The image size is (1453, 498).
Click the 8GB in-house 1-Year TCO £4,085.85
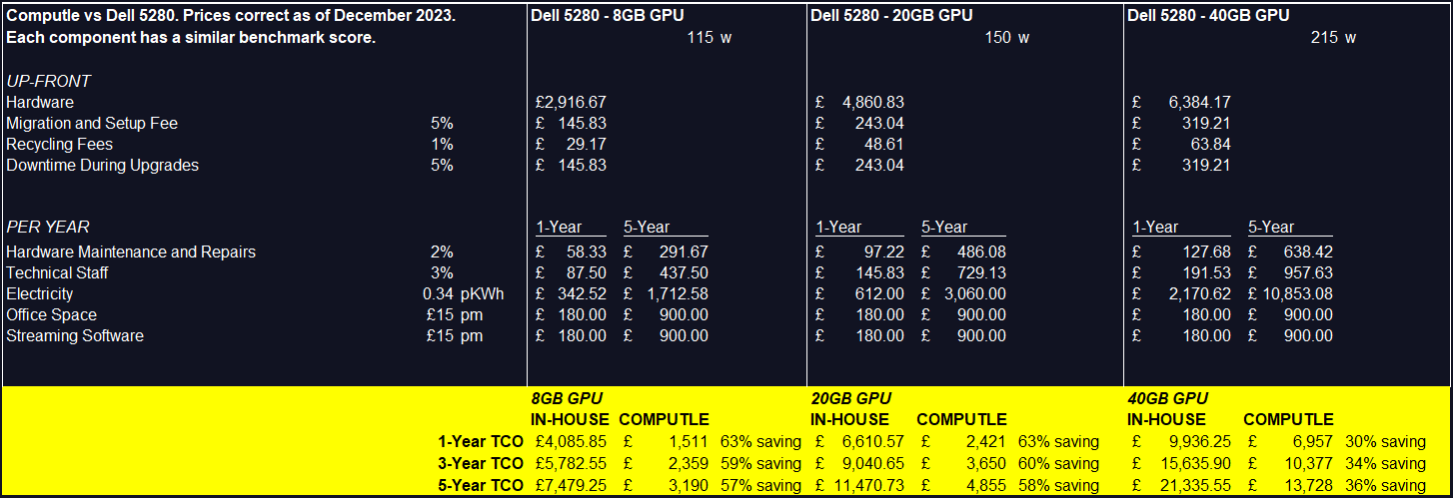click(571, 441)
